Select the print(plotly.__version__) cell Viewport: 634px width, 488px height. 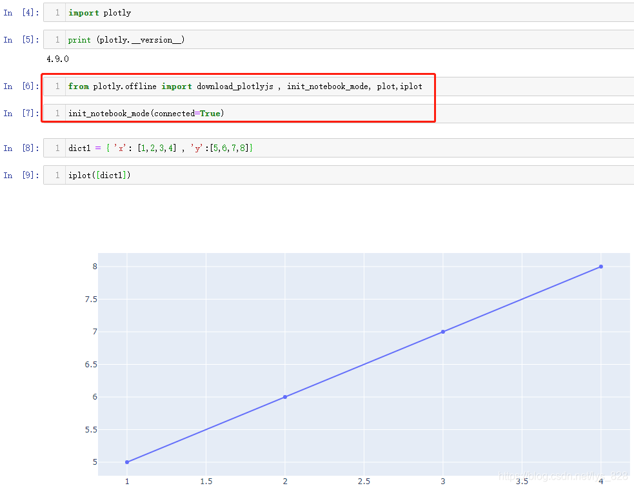(x=339, y=39)
